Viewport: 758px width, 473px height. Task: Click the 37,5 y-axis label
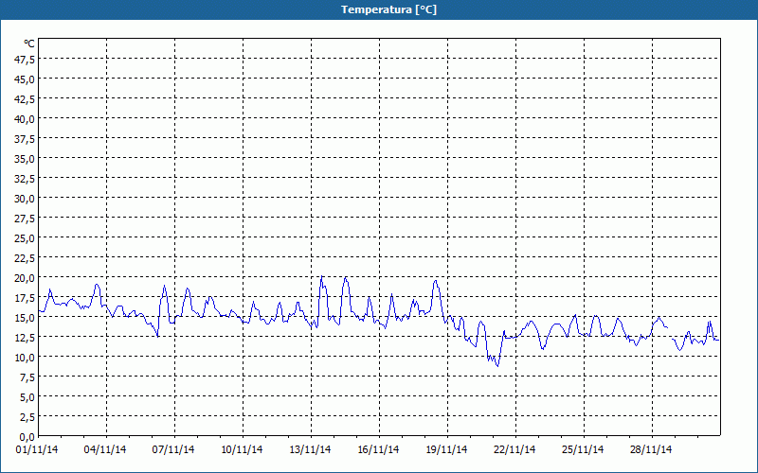coord(26,139)
